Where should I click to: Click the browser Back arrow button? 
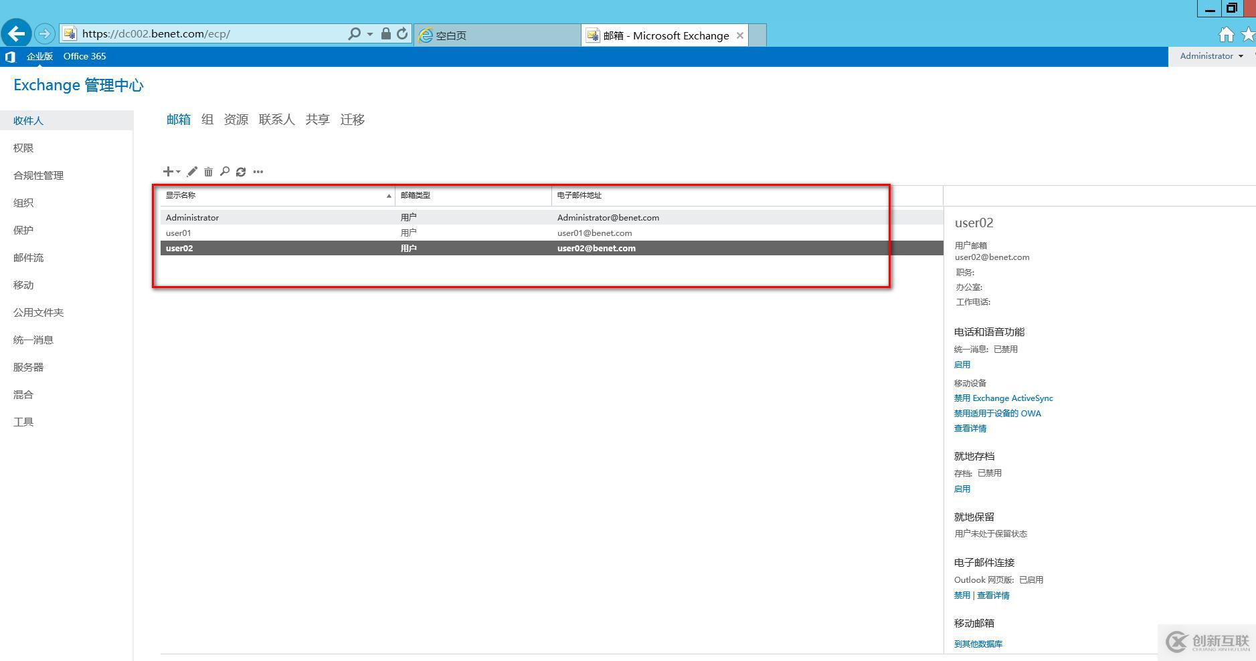[16, 33]
